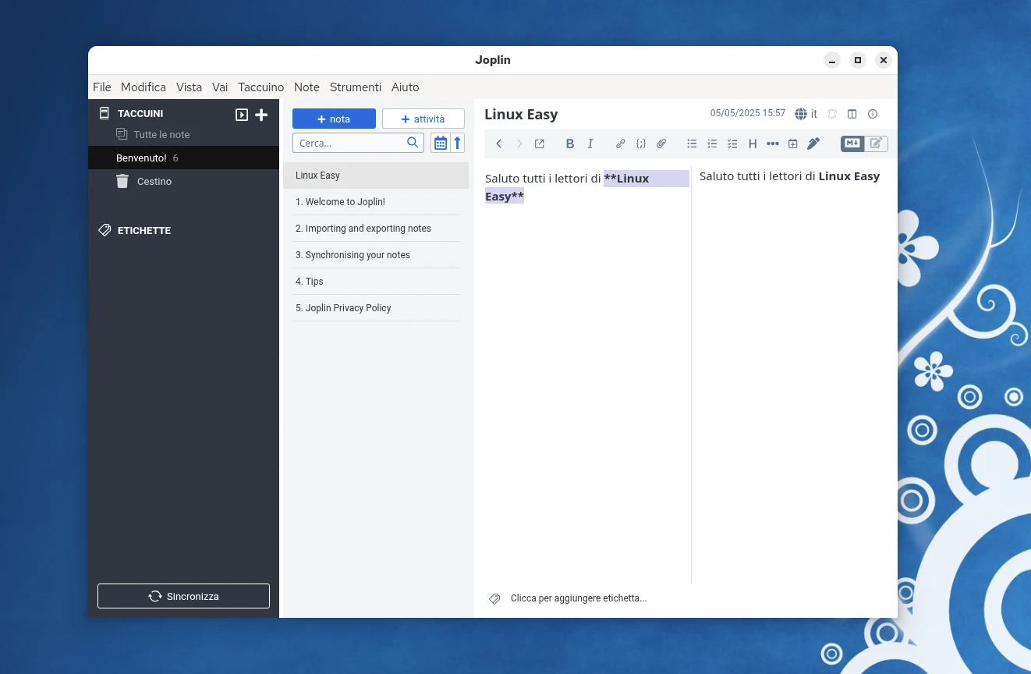Open the Strumenti menu
This screenshot has height=674, width=1031.
[355, 87]
